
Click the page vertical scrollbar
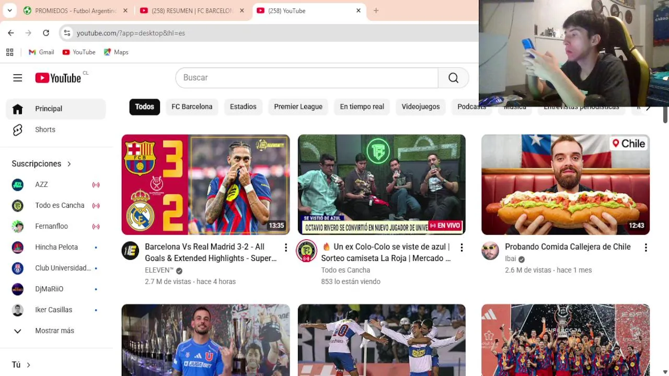tap(665, 115)
